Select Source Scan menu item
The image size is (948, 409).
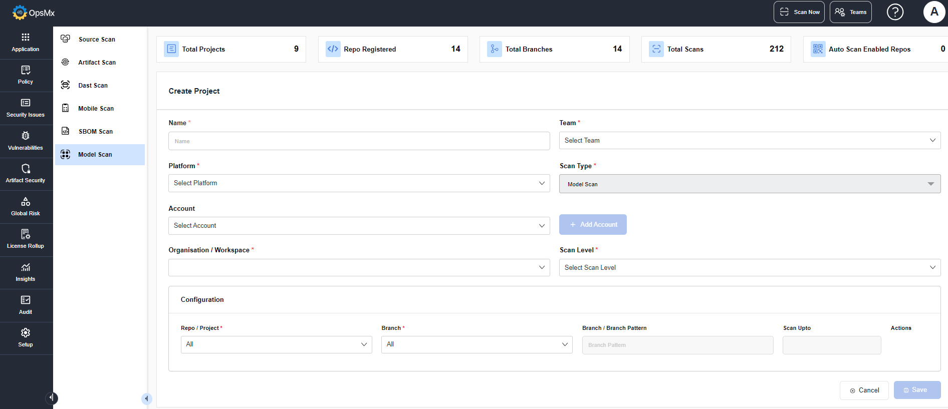[97, 40]
